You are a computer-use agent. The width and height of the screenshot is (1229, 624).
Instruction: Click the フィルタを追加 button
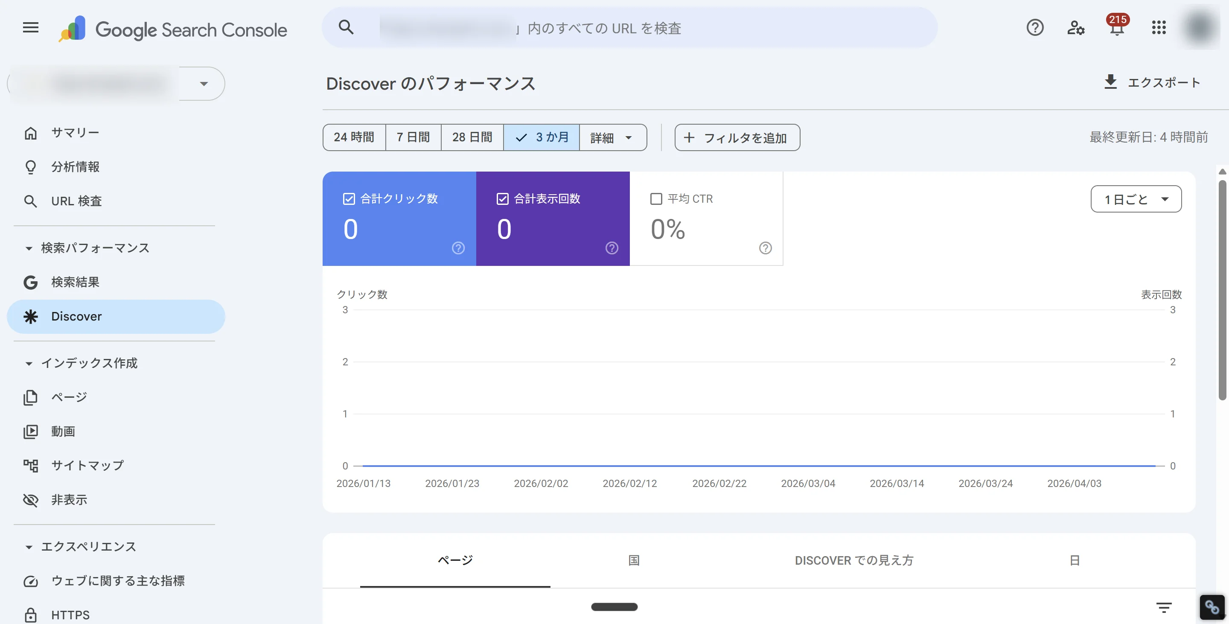point(737,137)
